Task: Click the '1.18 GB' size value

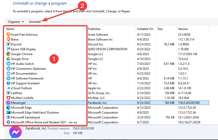Action: click(x=169, y=98)
